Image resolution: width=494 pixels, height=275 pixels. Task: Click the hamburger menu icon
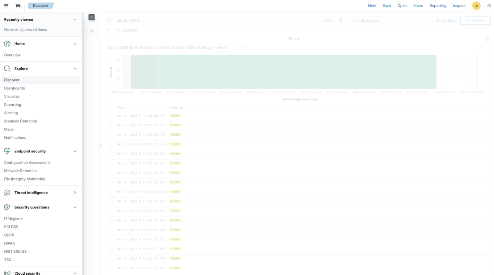pyautogui.click(x=6, y=6)
